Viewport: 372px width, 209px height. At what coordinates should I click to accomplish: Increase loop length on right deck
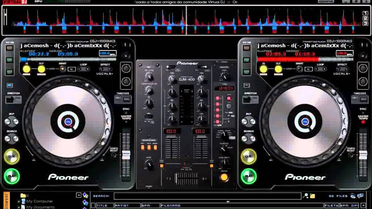325,69
